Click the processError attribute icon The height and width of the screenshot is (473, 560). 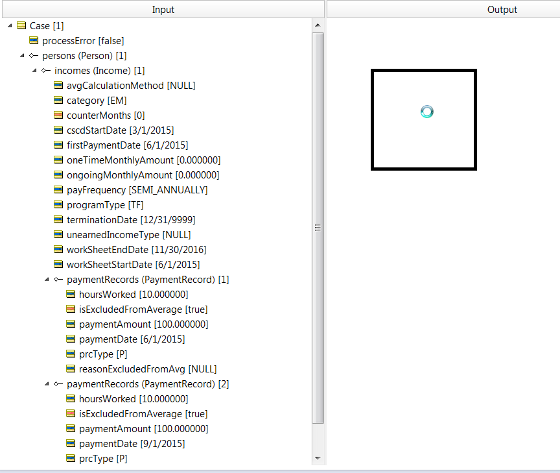(34, 40)
